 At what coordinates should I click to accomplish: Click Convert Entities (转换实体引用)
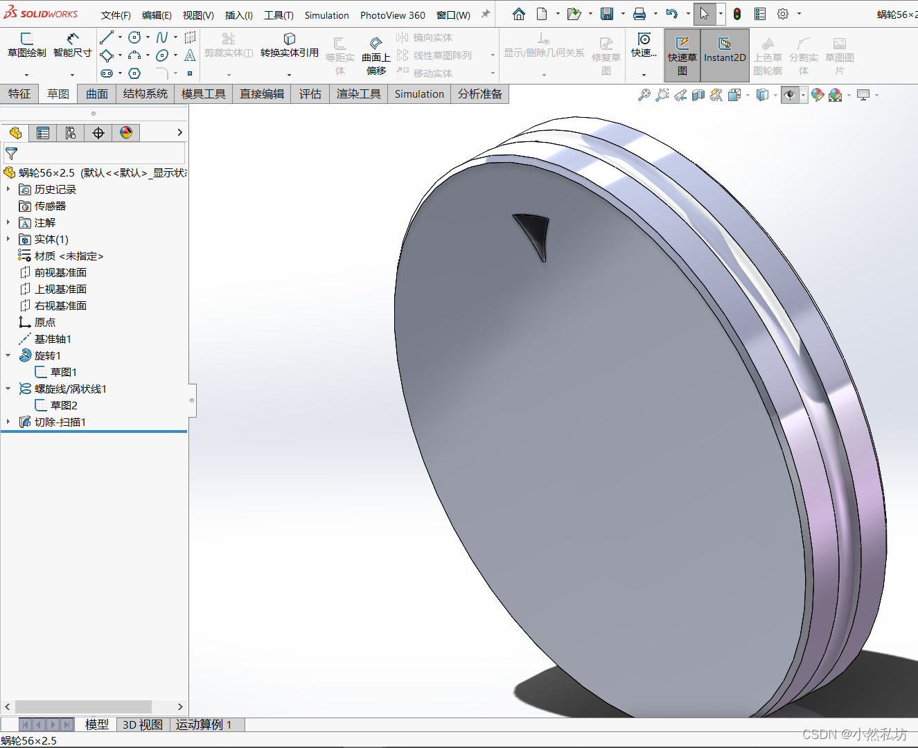pyautogui.click(x=290, y=45)
